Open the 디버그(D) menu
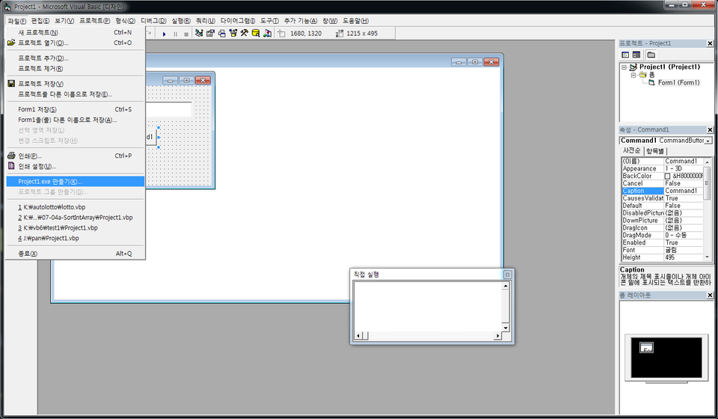Image resolution: width=718 pixels, height=419 pixels. point(153,21)
